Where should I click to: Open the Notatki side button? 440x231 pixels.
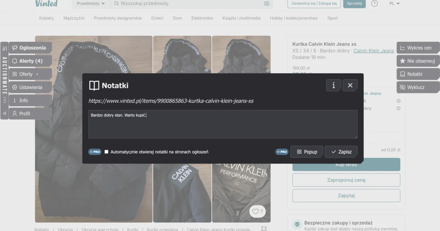point(418,74)
